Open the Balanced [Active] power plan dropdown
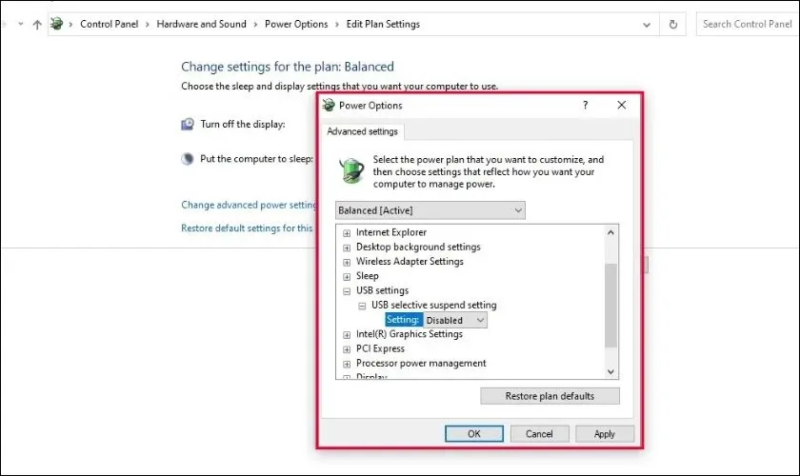 click(430, 210)
